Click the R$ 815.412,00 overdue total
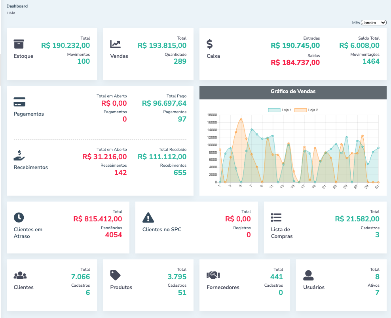Screen dimensions: 391x318 coord(98,219)
